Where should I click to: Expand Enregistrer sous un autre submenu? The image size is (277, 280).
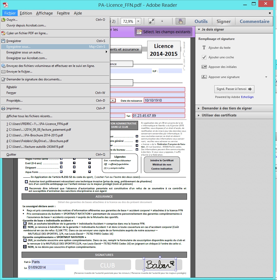click(106, 52)
